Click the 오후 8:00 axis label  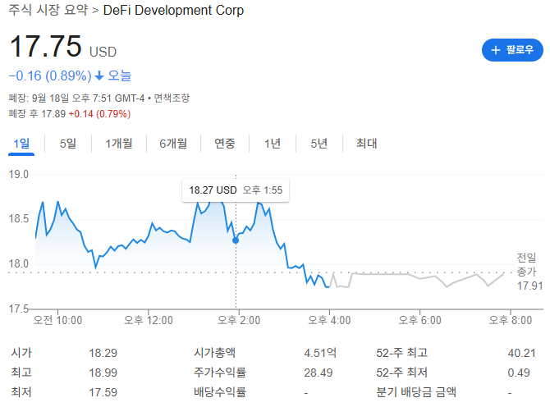point(511,320)
